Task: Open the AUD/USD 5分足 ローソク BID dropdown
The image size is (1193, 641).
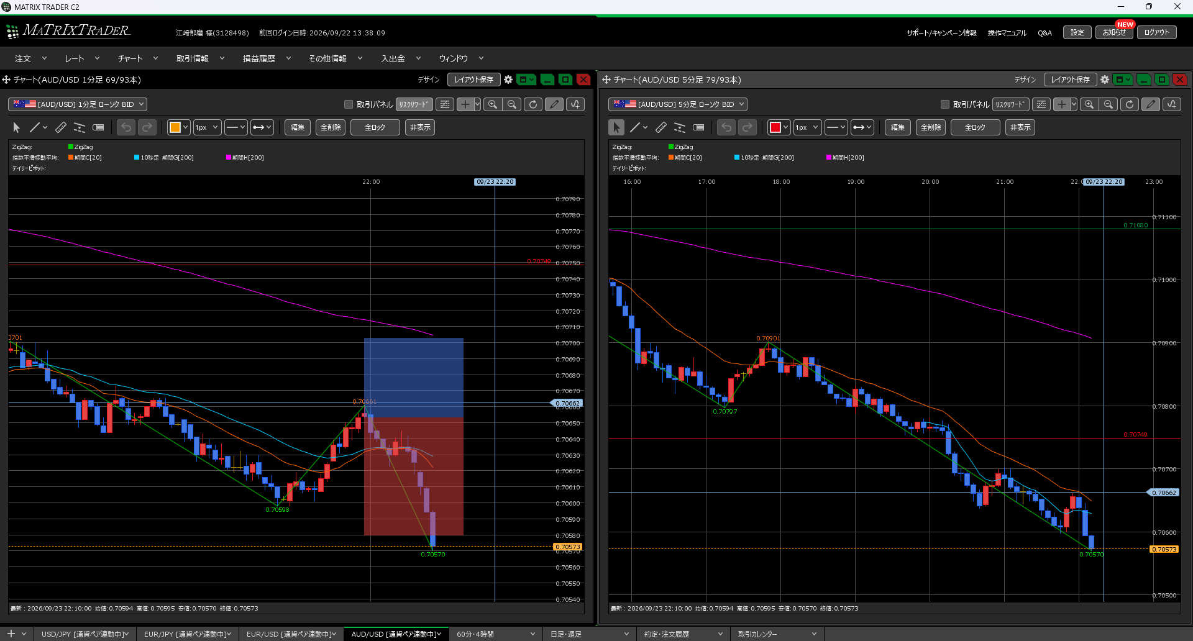Action: click(x=678, y=104)
